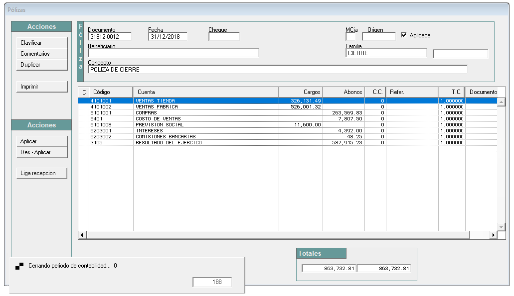Click the Fecha field 31/12/2018
This screenshot has width=514, height=296.
(x=168, y=37)
